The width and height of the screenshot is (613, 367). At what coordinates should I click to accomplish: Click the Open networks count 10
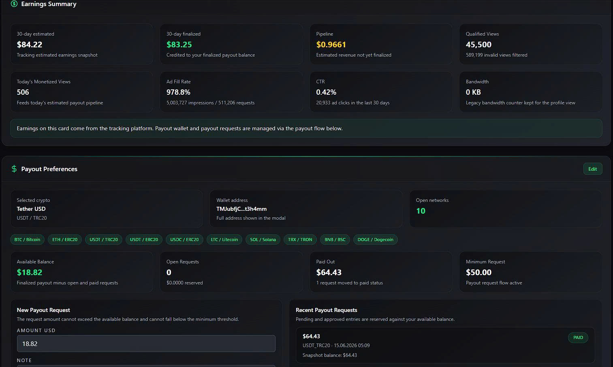[421, 211]
